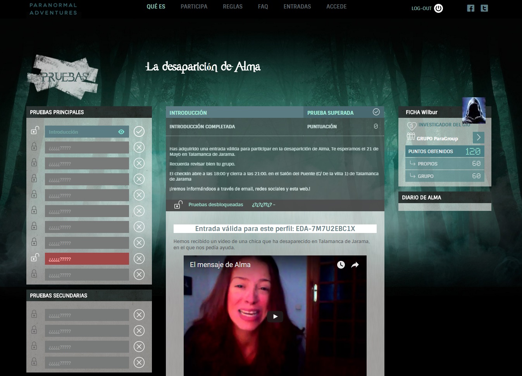Toggle the eye icon on Introducción

pos(121,132)
